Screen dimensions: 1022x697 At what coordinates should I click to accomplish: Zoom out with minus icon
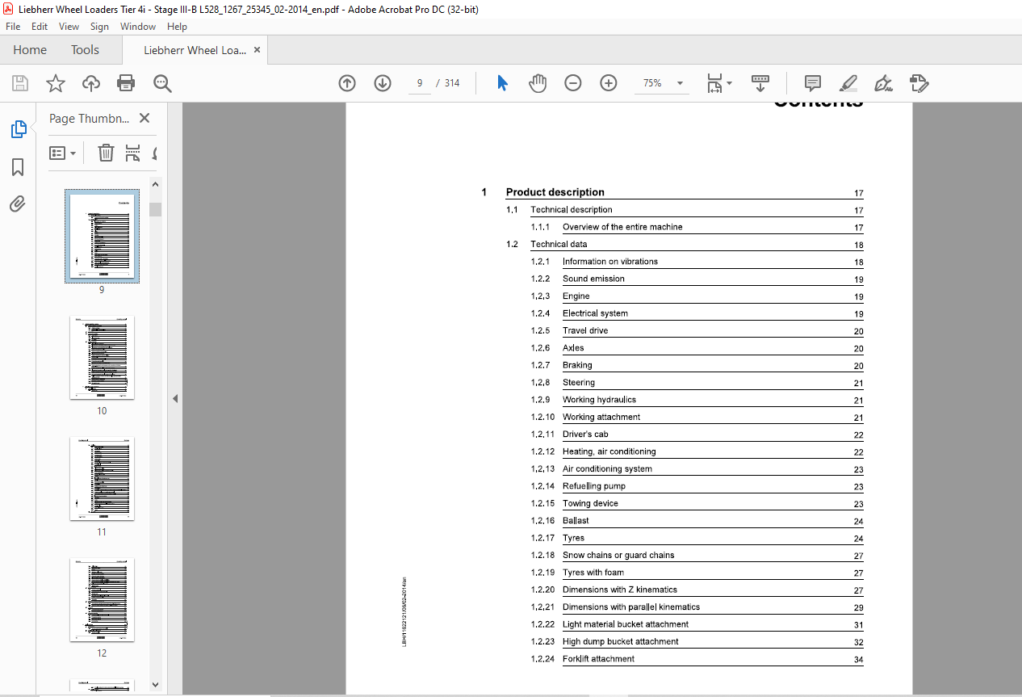[573, 83]
